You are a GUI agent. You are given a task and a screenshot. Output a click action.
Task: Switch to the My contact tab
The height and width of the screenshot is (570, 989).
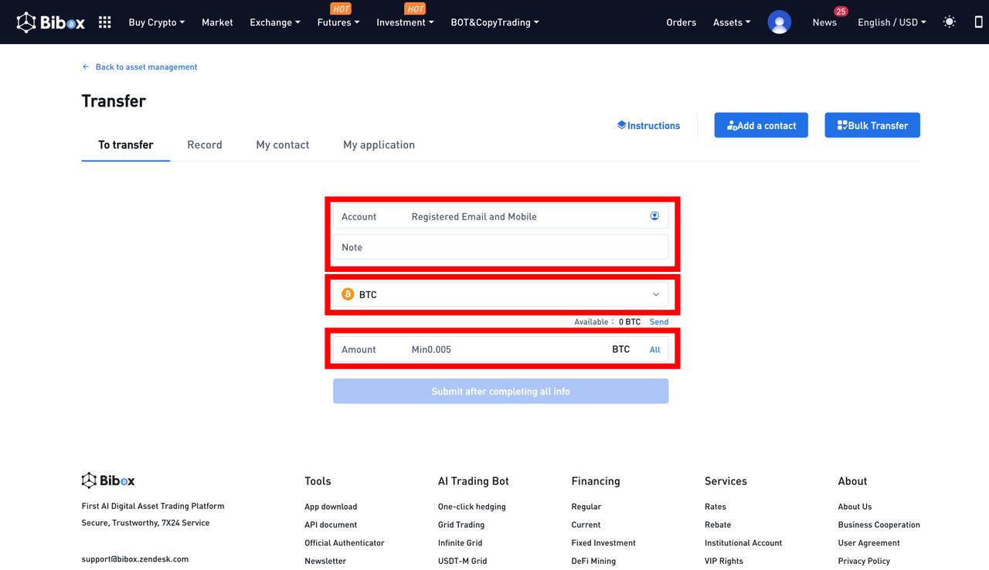pyautogui.click(x=283, y=144)
